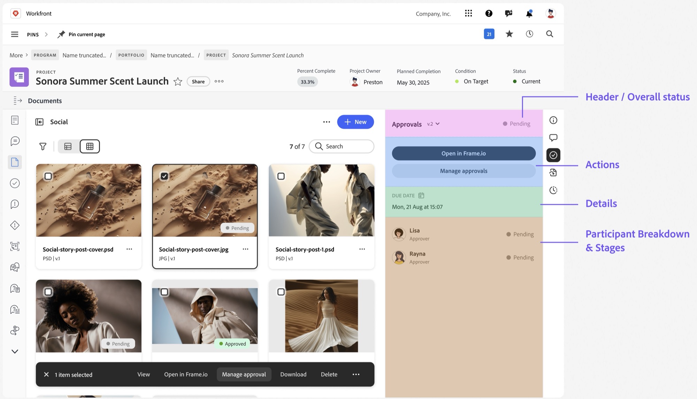This screenshot has height=399, width=697.
Task: Open options for Social-story-post-cover.jpg
Action: 245,249
